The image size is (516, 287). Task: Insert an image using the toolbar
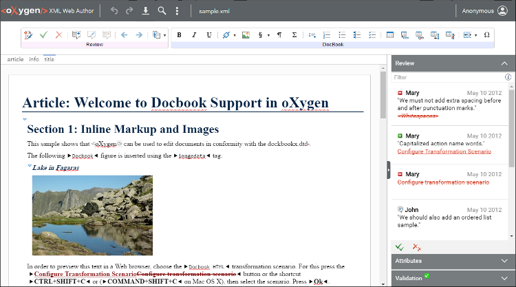point(246,35)
